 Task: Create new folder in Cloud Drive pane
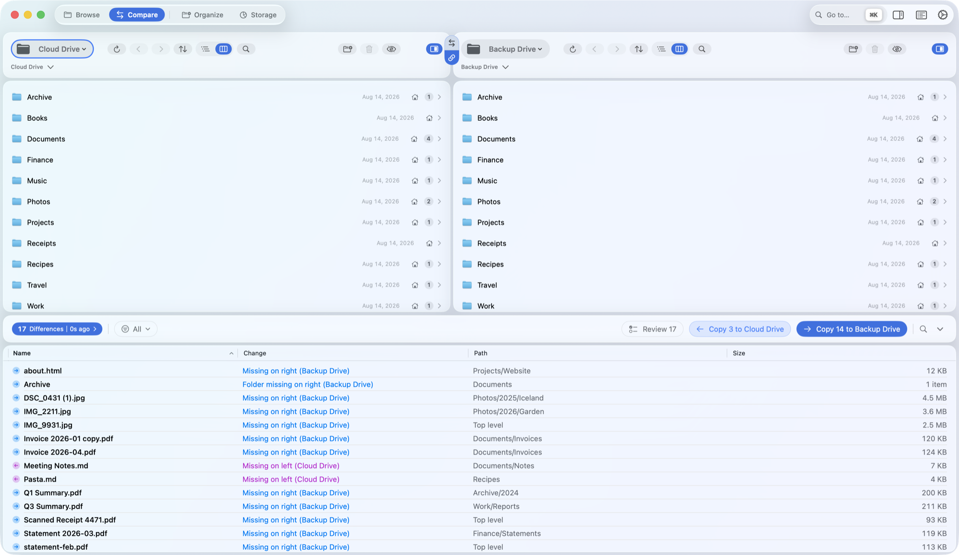point(348,49)
